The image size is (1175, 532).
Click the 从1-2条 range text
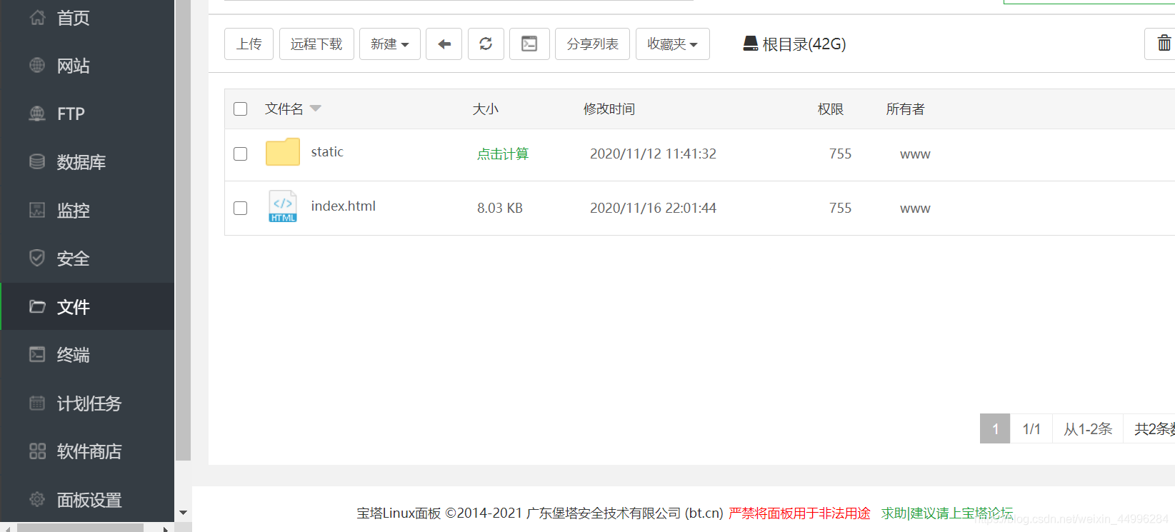(1088, 428)
